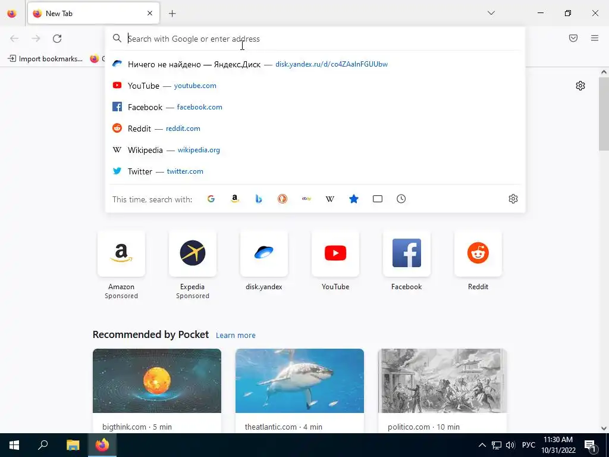Open the new tab page personalize gear
Image resolution: width=609 pixels, height=457 pixels.
[x=580, y=86]
